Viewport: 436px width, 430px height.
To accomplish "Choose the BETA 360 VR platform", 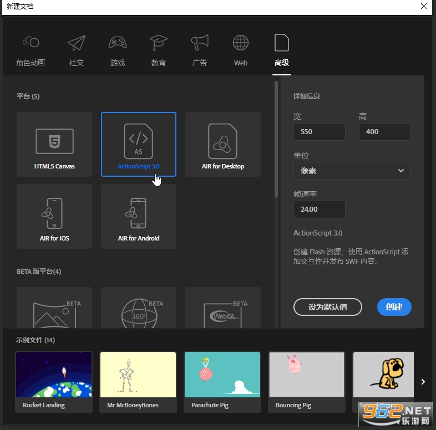I will 139,308.
